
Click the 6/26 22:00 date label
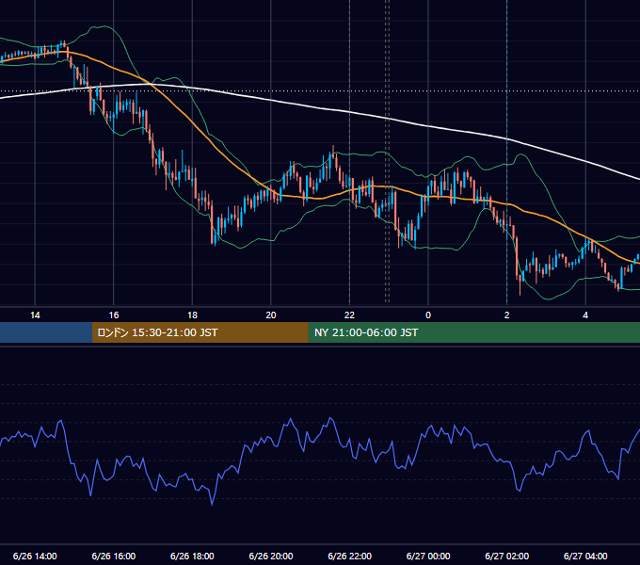[349, 556]
